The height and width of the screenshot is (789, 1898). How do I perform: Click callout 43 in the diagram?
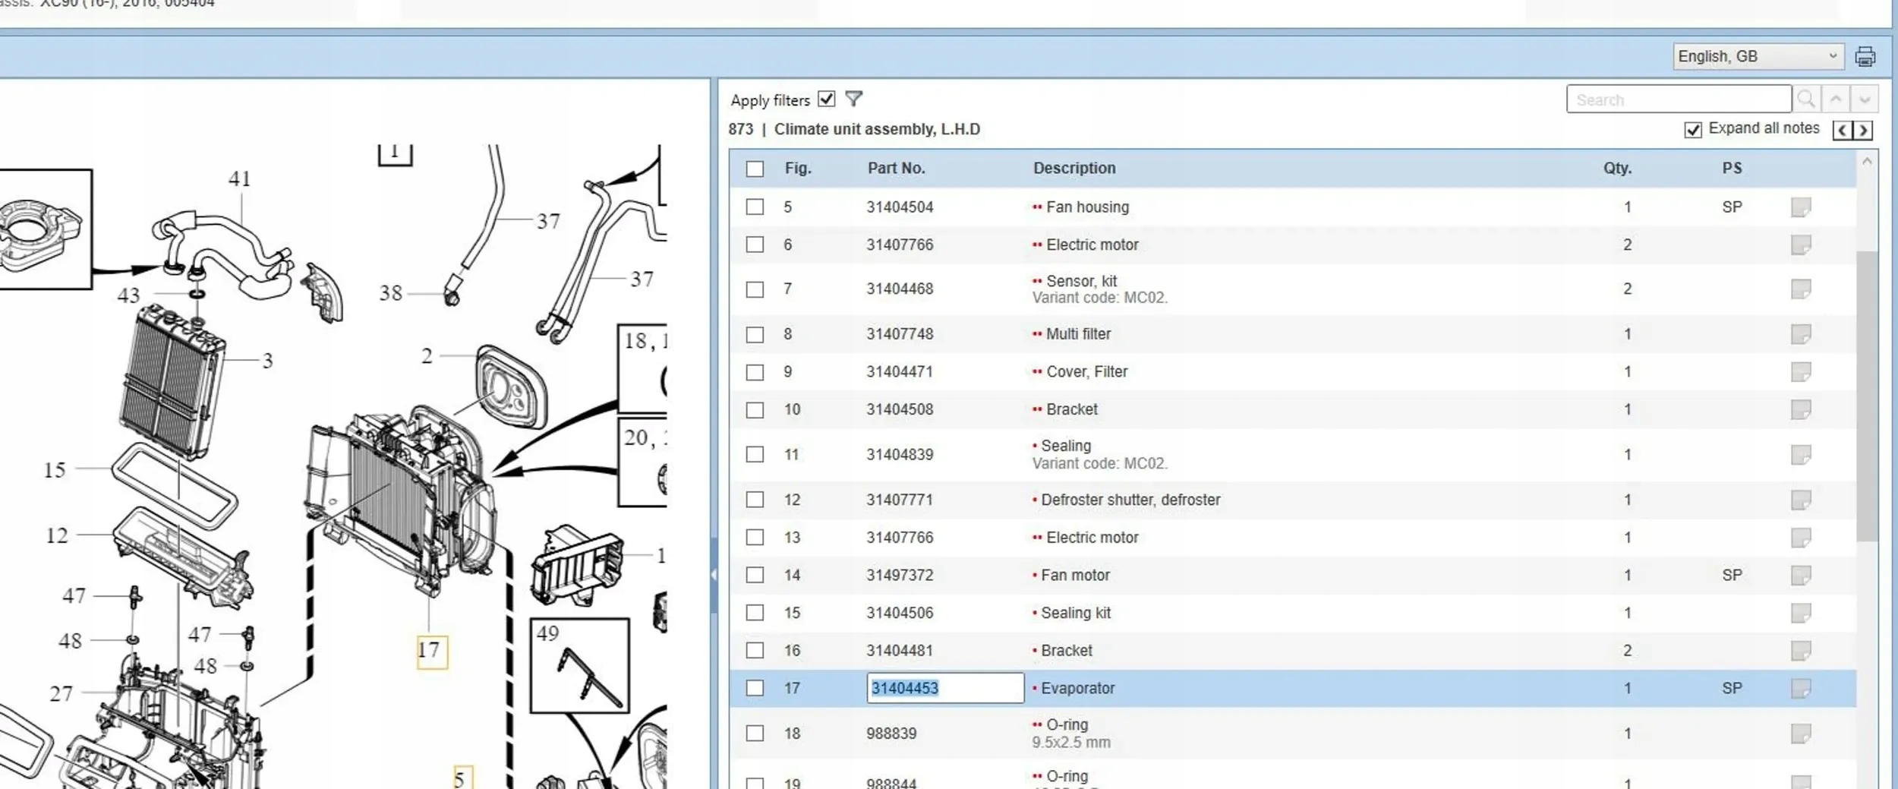[x=128, y=295]
